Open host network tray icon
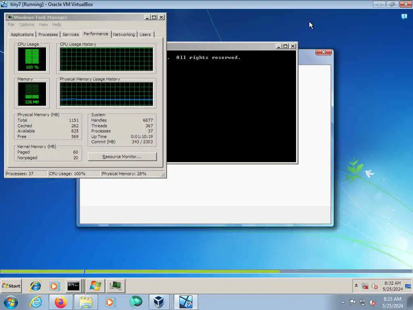This screenshot has width=413, height=310. click(363, 303)
